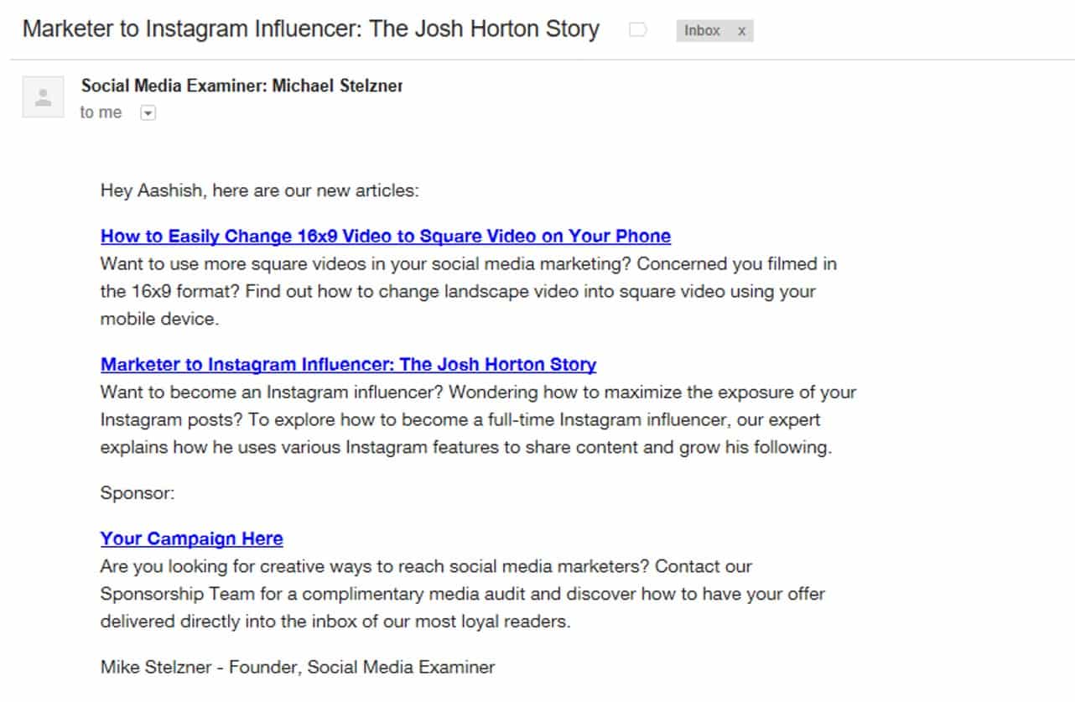Click the Inbox label tag
This screenshot has width=1075, height=702.
(702, 31)
